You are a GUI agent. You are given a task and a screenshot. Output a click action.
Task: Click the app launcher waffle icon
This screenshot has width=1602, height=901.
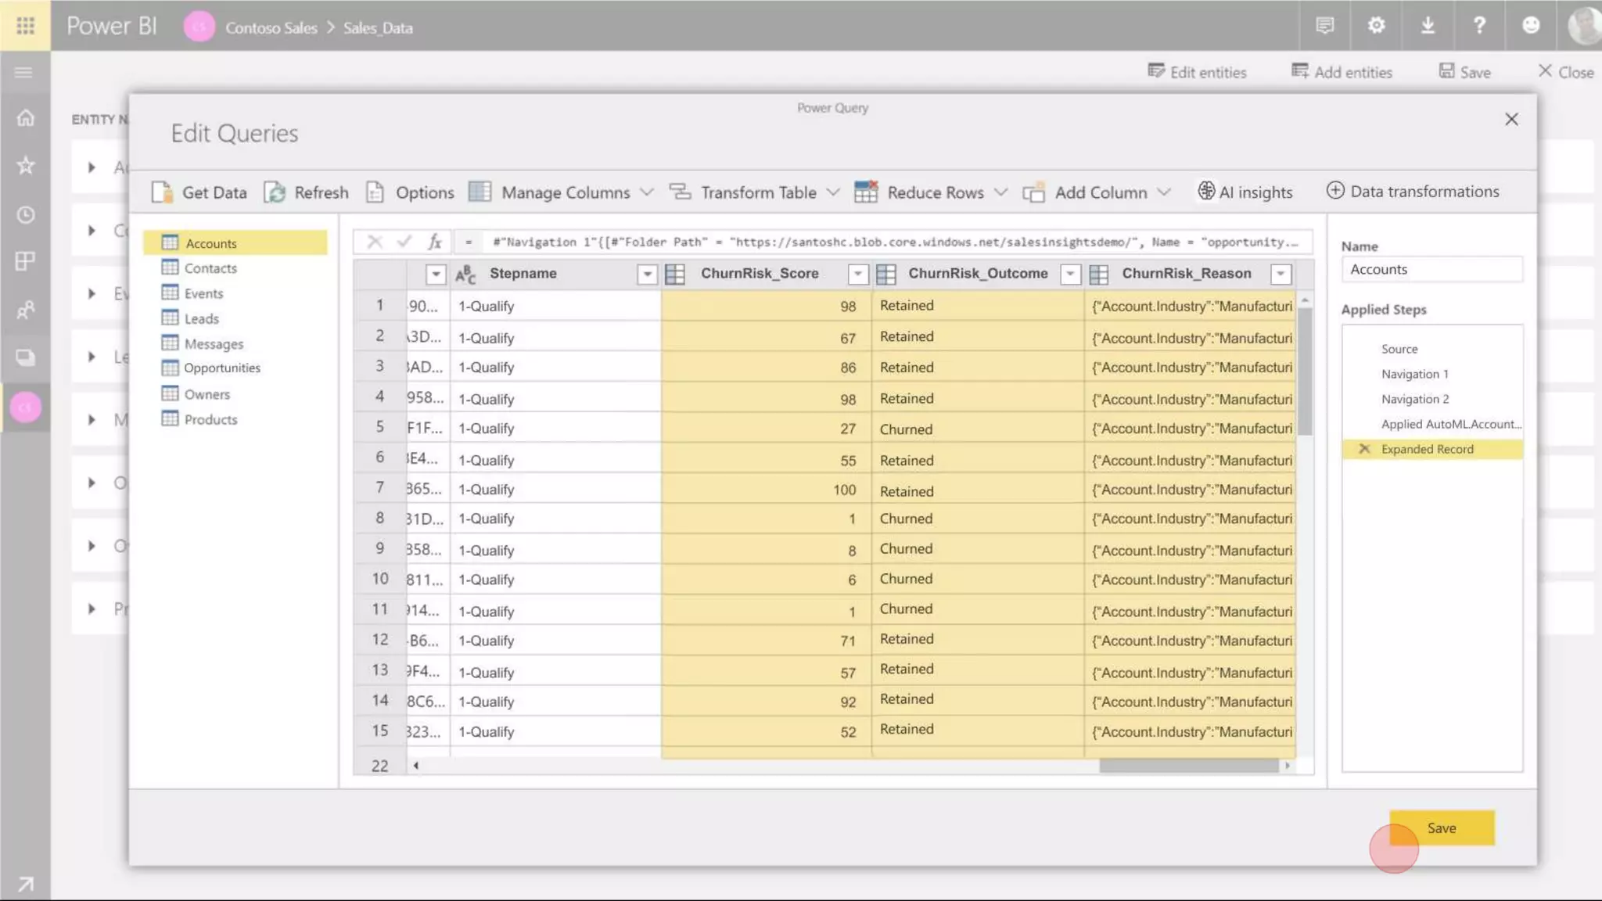25,25
